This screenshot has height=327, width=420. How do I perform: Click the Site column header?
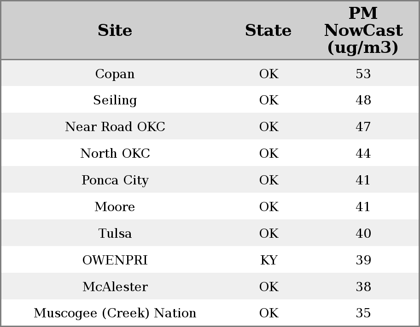click(115, 30)
